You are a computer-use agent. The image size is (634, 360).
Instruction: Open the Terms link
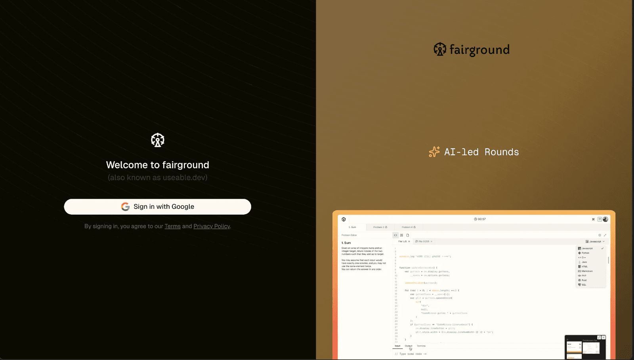[173, 226]
